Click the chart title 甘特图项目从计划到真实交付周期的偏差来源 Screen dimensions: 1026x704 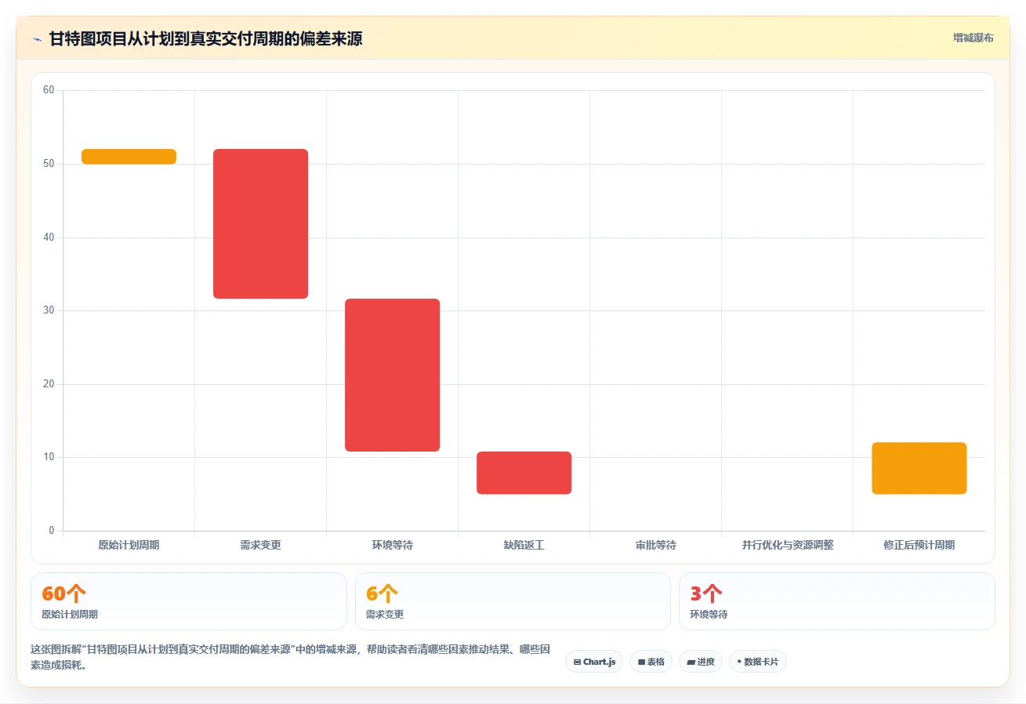tap(205, 38)
